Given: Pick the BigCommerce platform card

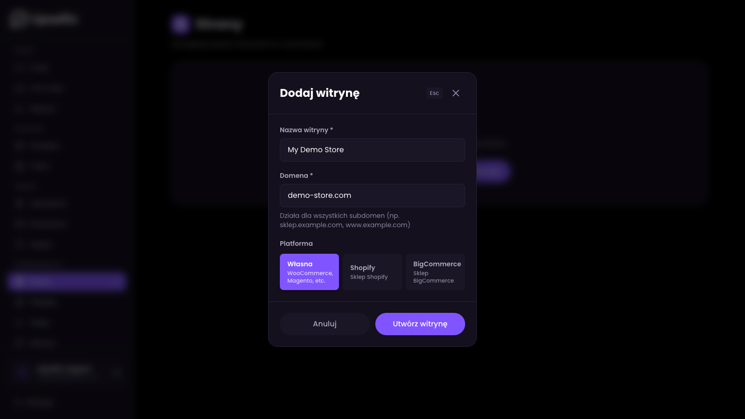Looking at the screenshot, I should 435,272.
